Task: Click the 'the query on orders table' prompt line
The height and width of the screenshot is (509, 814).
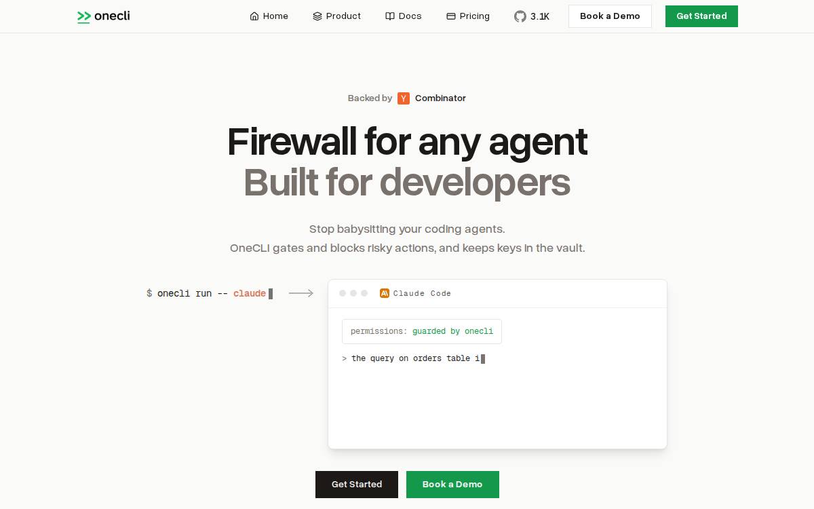Action: point(415,358)
